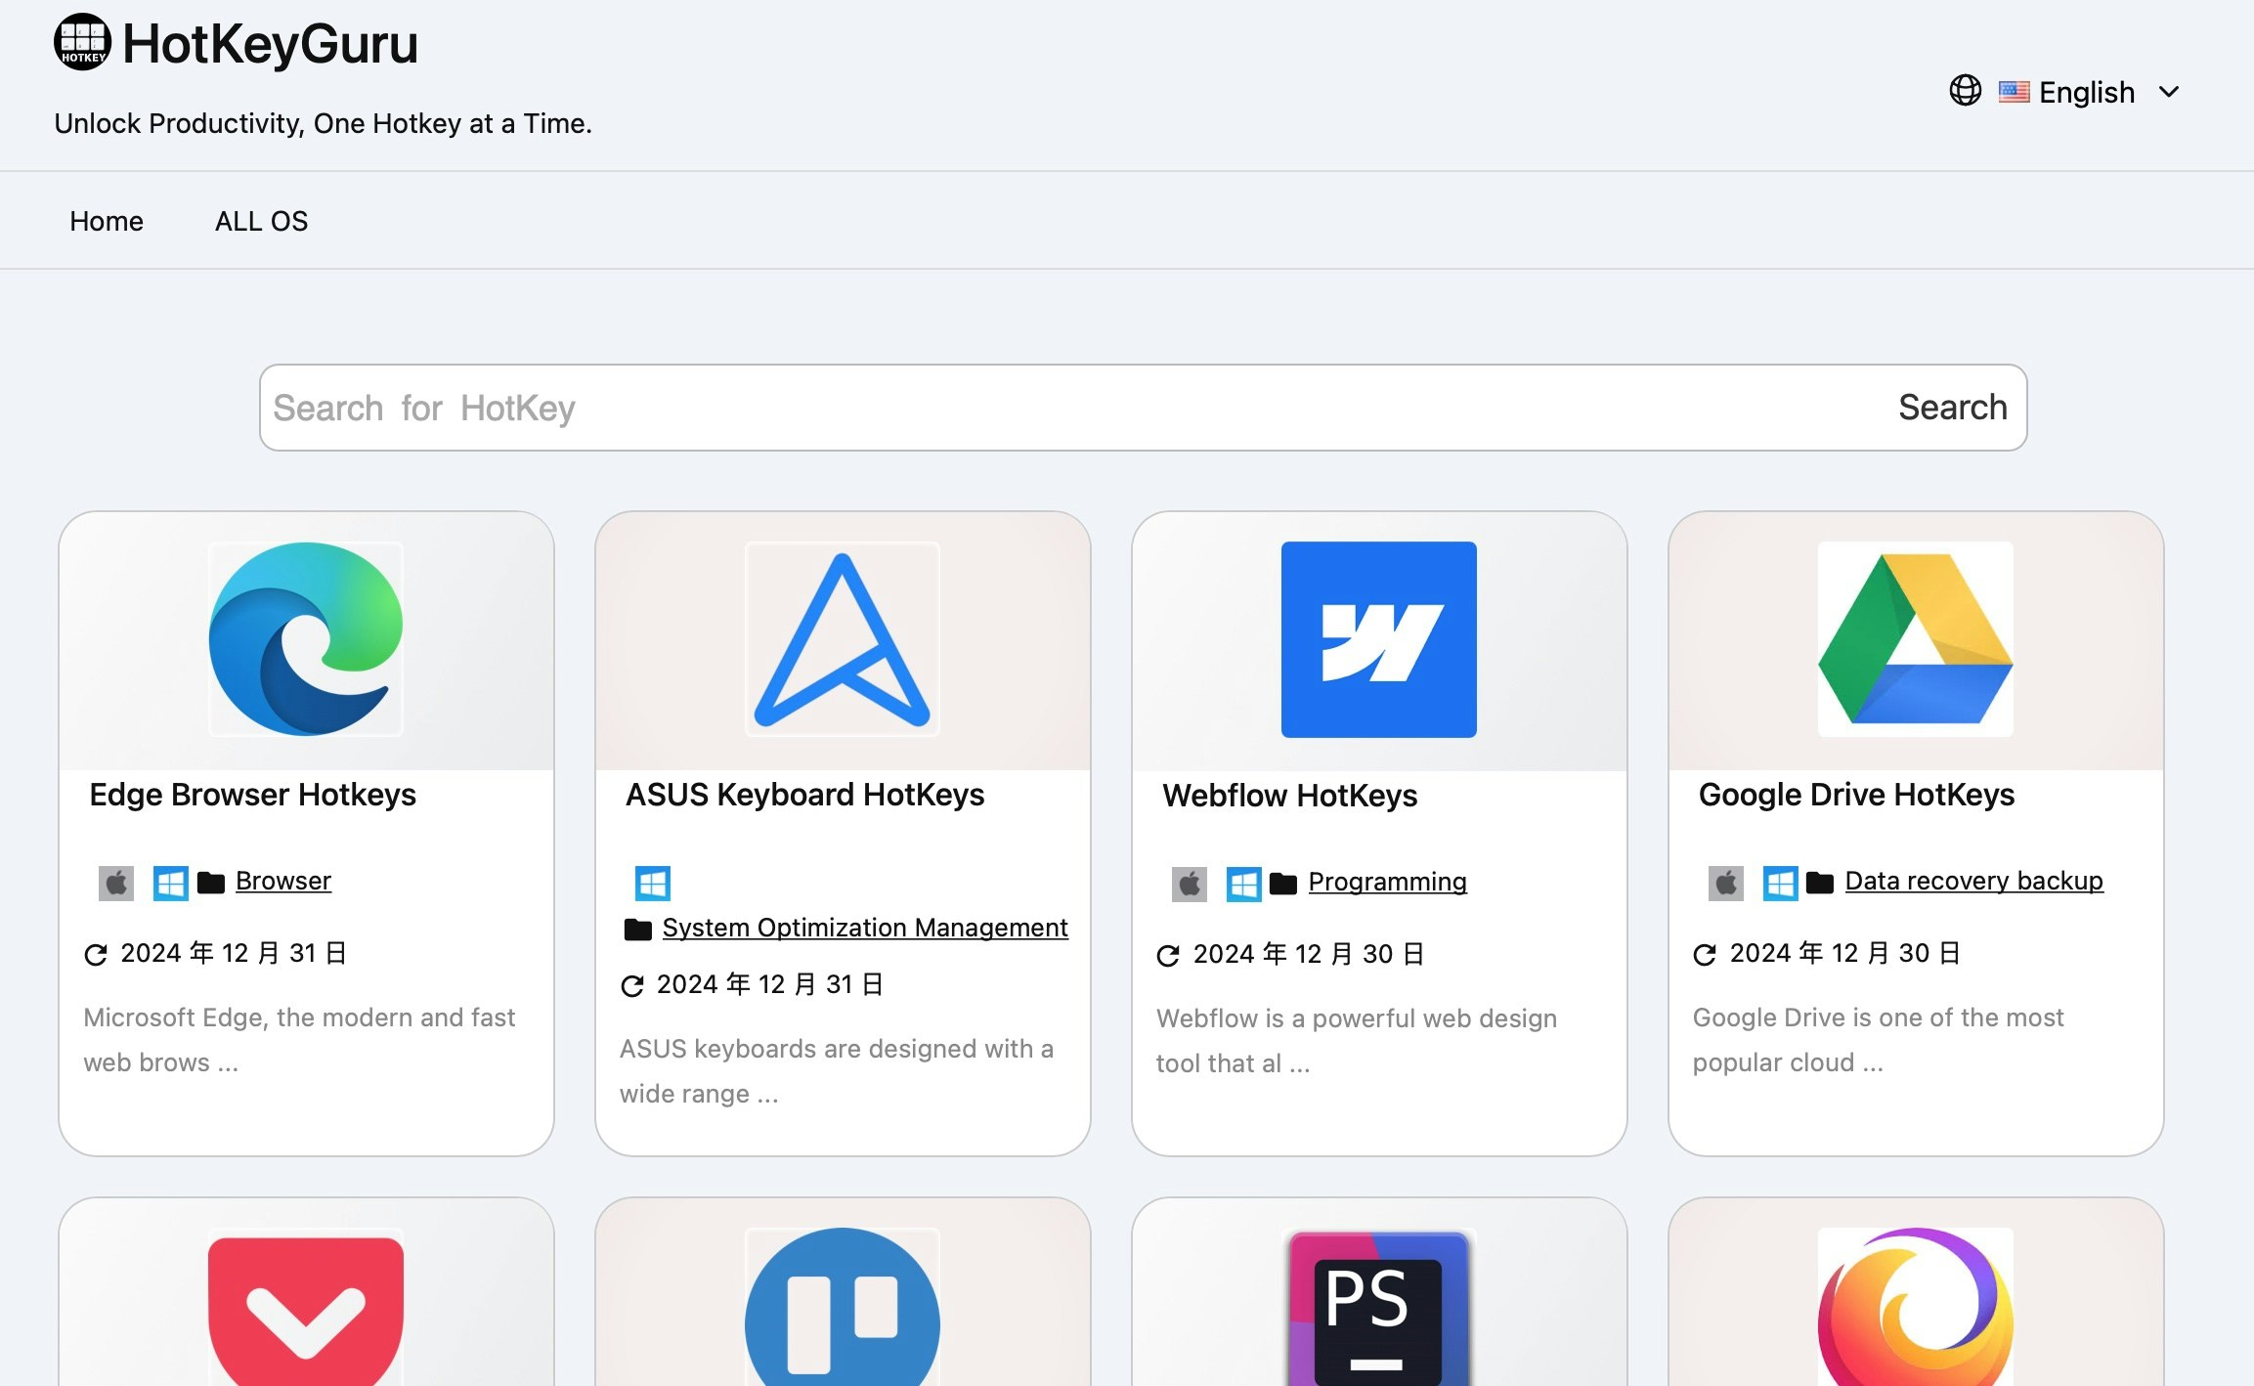Click folder icon next to Programming

[x=1283, y=884]
